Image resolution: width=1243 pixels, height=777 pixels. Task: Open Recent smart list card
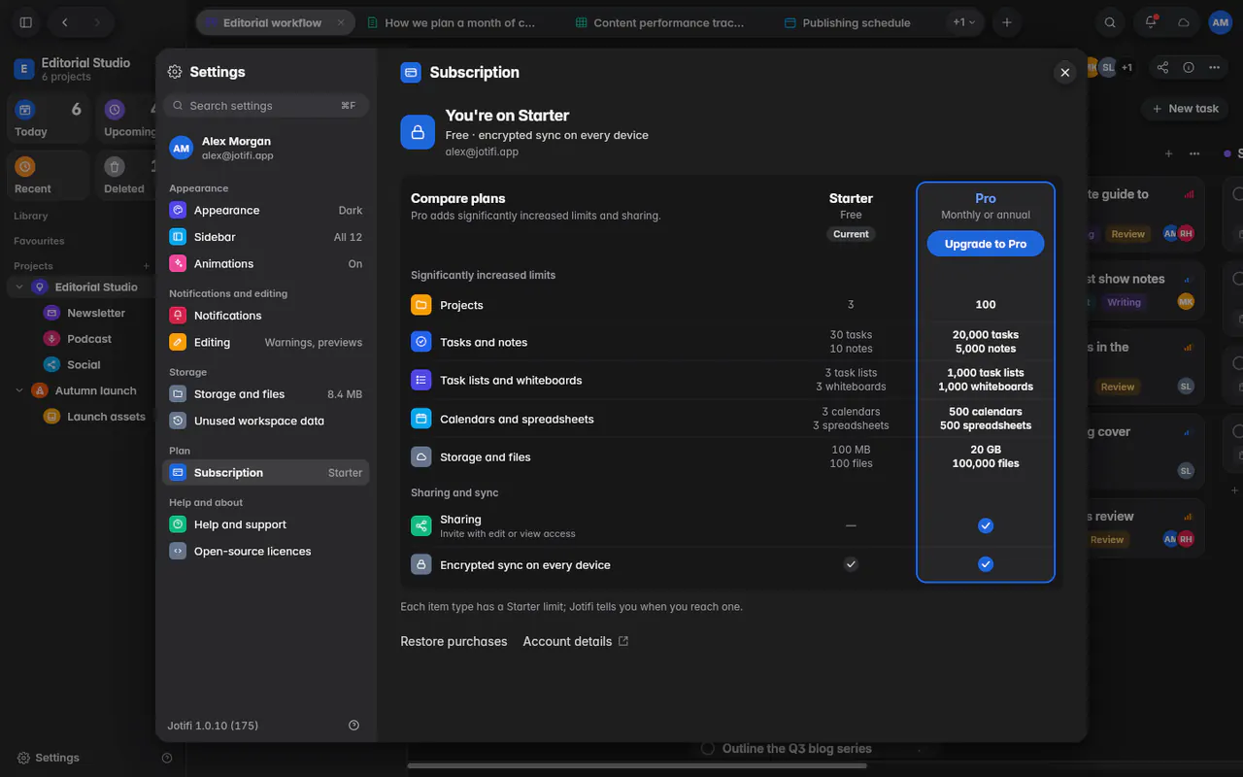coord(48,175)
